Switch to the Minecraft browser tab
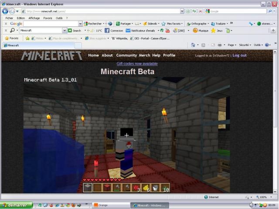The width and height of the screenshot is (279, 209). click(38, 45)
